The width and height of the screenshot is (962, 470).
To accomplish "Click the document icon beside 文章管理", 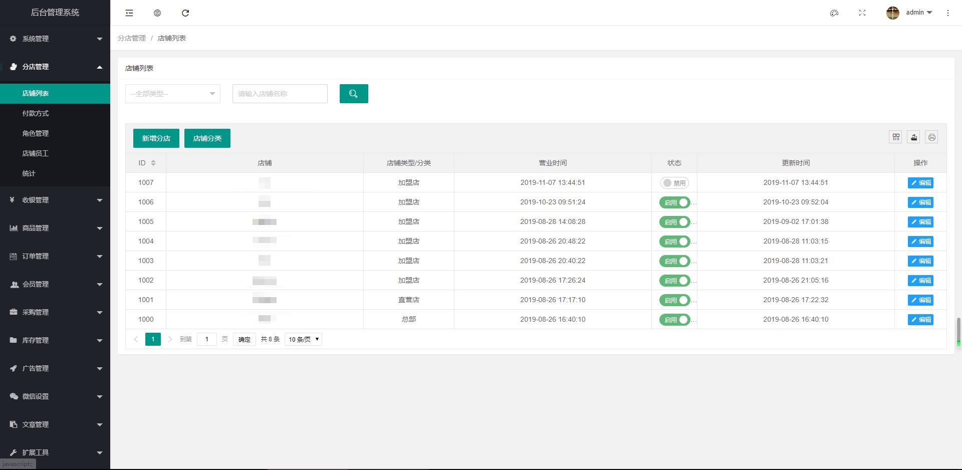I will (13, 424).
